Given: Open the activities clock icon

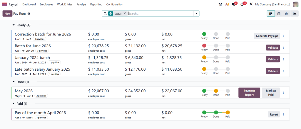Looking at the screenshot, I should coord(242,4).
